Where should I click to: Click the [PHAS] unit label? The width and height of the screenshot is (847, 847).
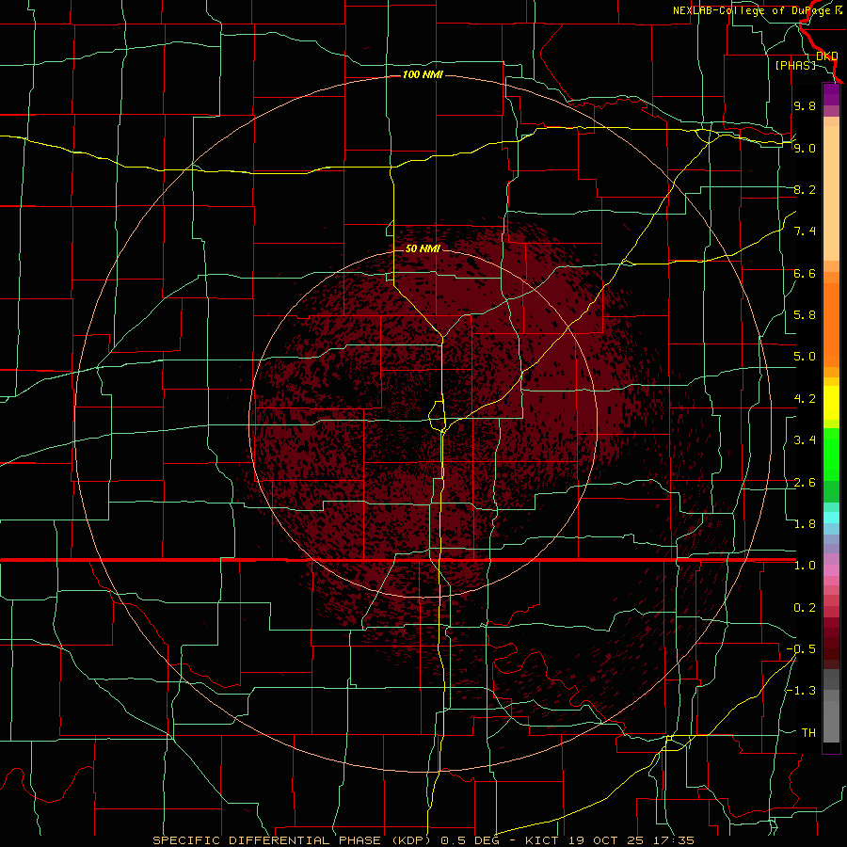click(x=795, y=65)
